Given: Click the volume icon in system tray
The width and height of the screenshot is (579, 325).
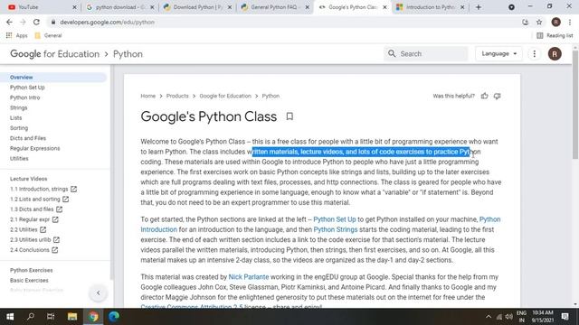Looking at the screenshot, I should click(508, 317).
